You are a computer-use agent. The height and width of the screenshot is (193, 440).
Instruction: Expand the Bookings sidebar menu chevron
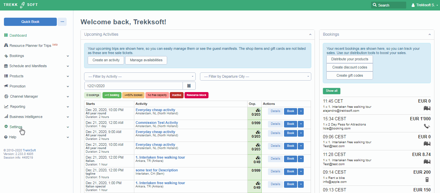[x=68, y=56]
